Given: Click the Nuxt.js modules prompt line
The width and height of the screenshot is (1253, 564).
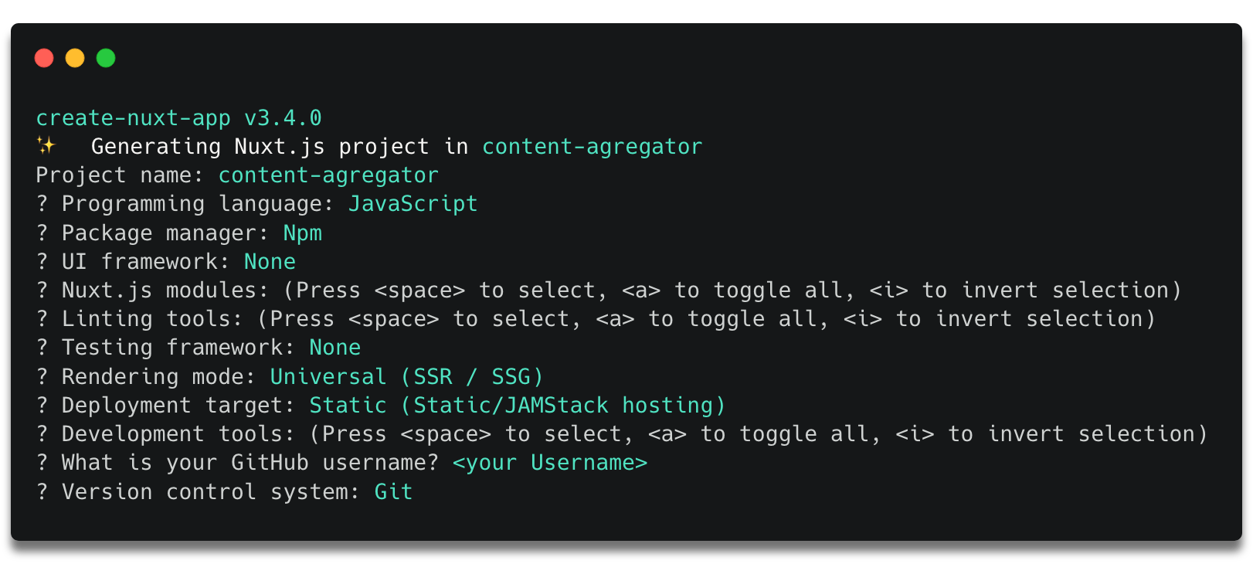Looking at the screenshot, I should [609, 290].
